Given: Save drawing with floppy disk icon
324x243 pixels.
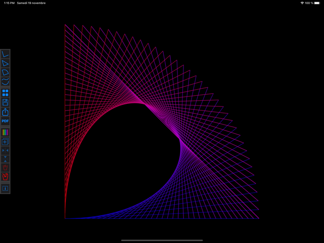Looking at the screenshot, I should [5, 102].
